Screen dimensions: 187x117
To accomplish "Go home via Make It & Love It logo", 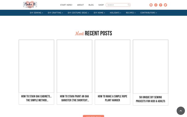I will [30, 5].
